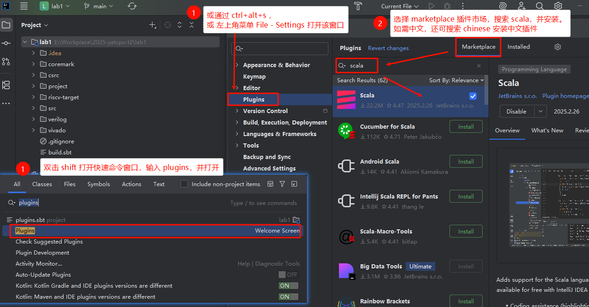Install the Android Scala plugin
This screenshot has width=589, height=307.
[x=466, y=161]
